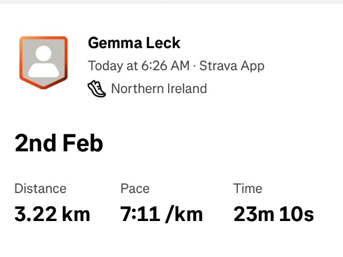Select the Northern Ireland location label
Image resolution: width=343 pixels, height=257 pixels.
pyautogui.click(x=158, y=89)
